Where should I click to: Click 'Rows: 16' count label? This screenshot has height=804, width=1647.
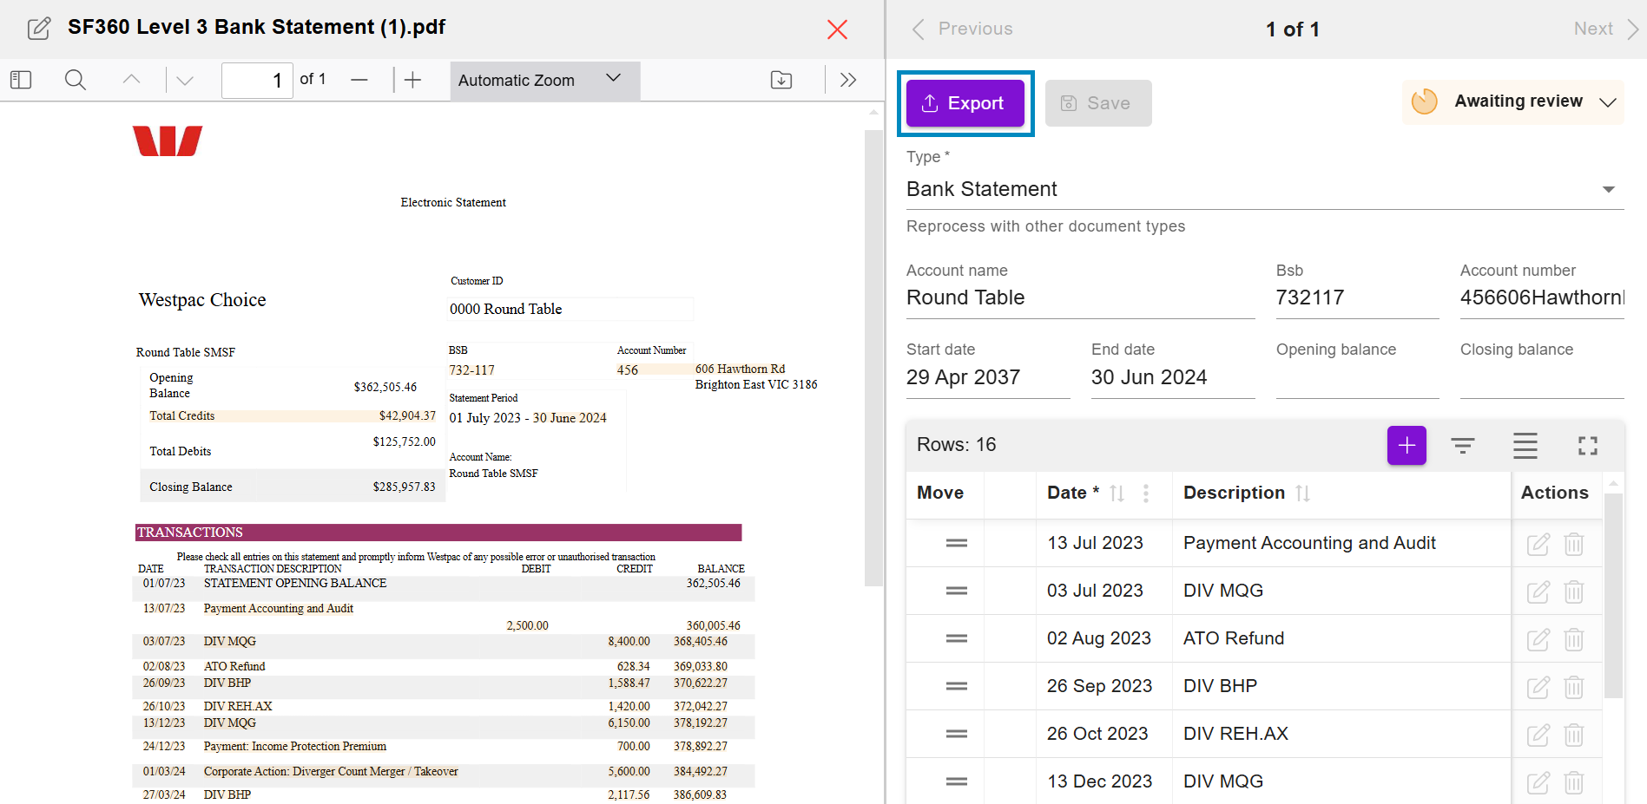957,445
